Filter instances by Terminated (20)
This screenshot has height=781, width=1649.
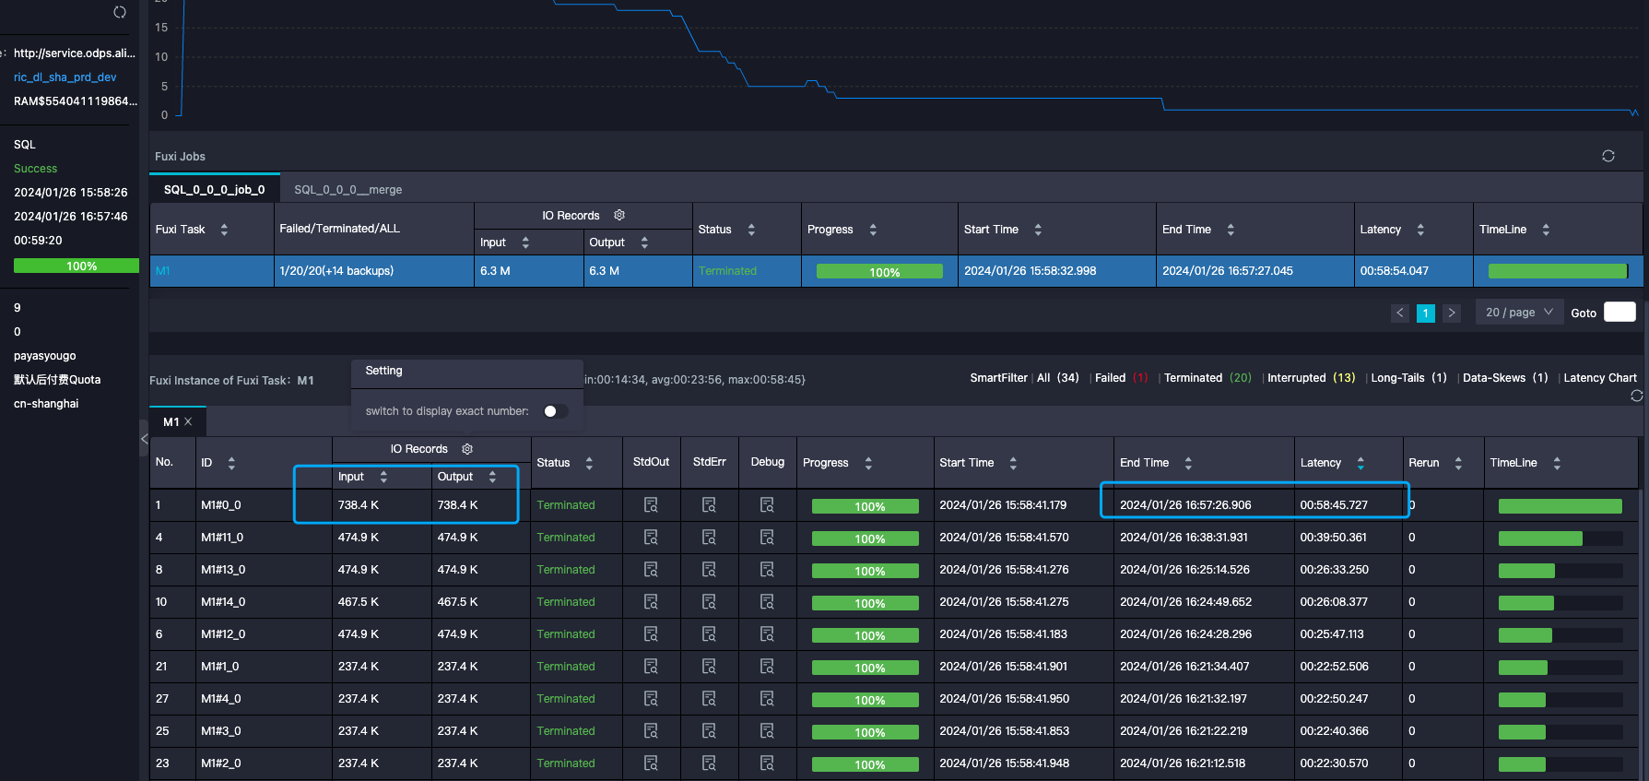(1207, 378)
